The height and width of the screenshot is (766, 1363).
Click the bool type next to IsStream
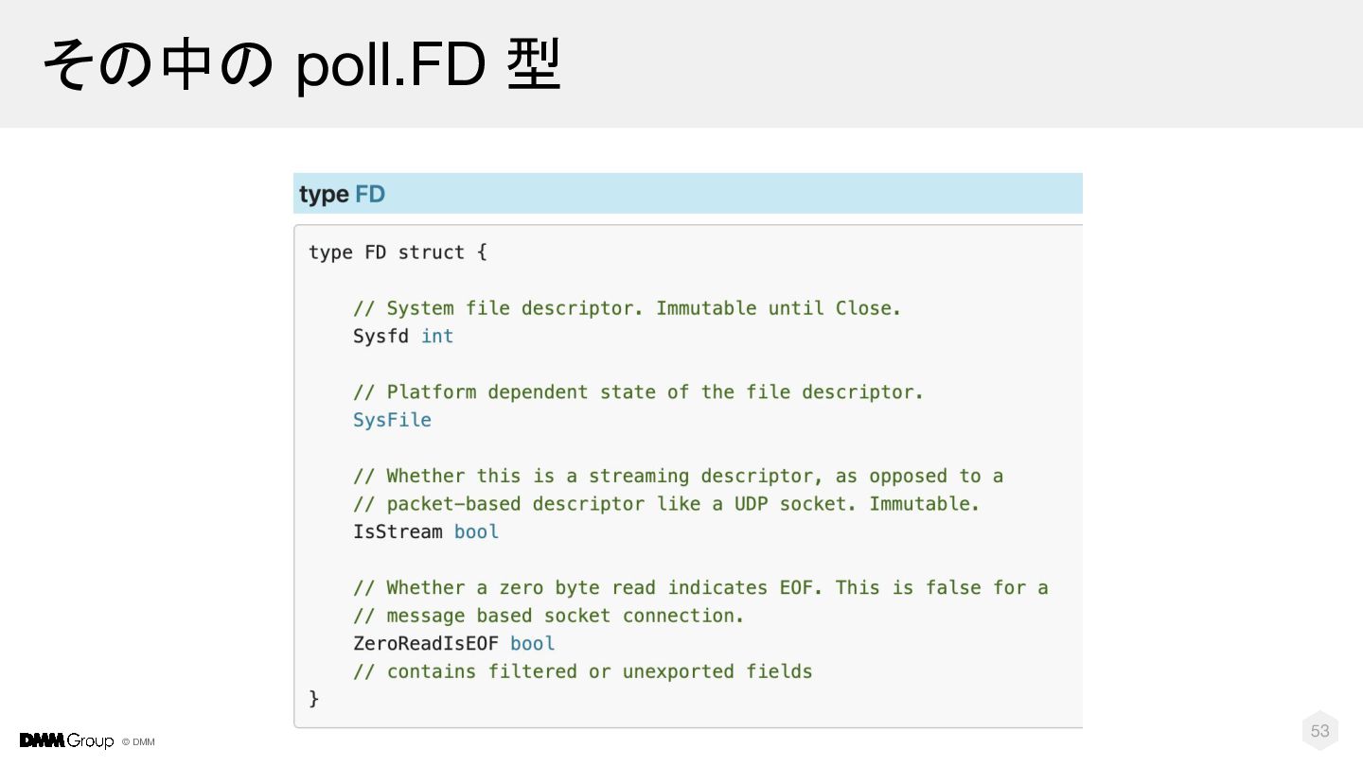pos(476,531)
